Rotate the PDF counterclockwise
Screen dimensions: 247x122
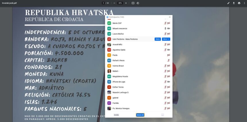pos(138,3)
